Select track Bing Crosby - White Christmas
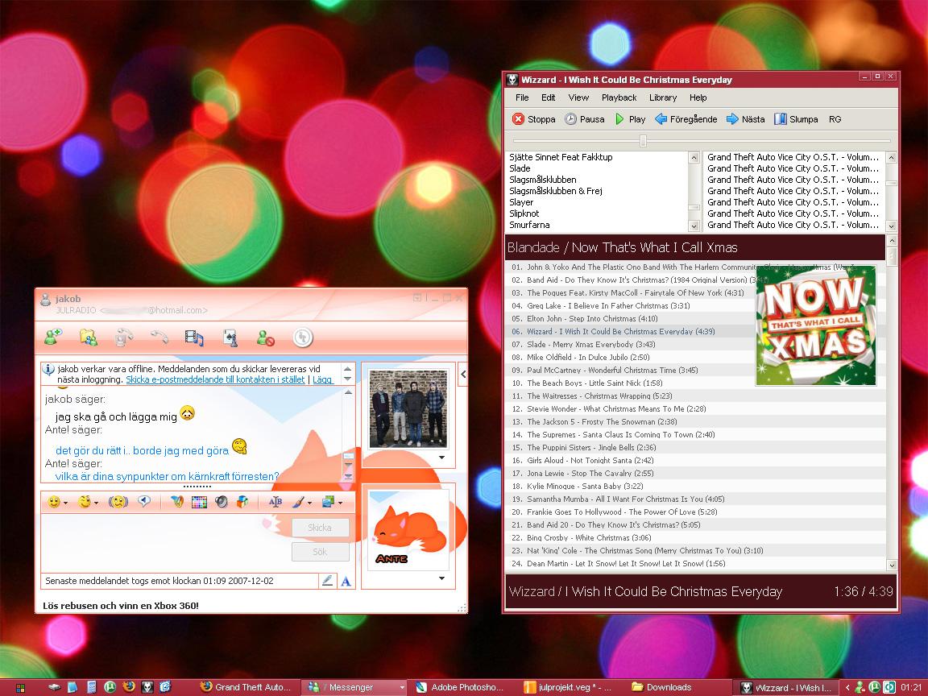Image resolution: width=928 pixels, height=696 pixels. click(x=581, y=538)
